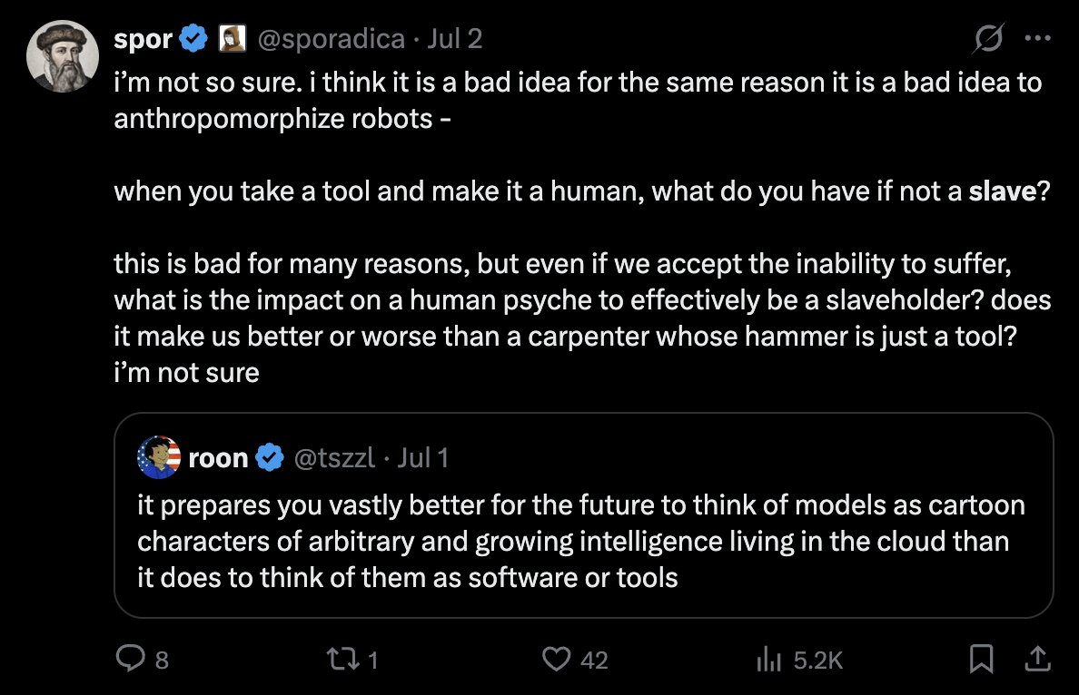Bookmark this post
Viewport: 1079px width, 695px height.
[981, 659]
